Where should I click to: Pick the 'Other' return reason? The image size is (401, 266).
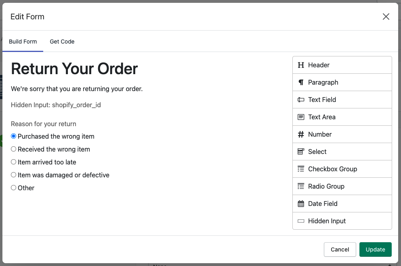pos(14,188)
